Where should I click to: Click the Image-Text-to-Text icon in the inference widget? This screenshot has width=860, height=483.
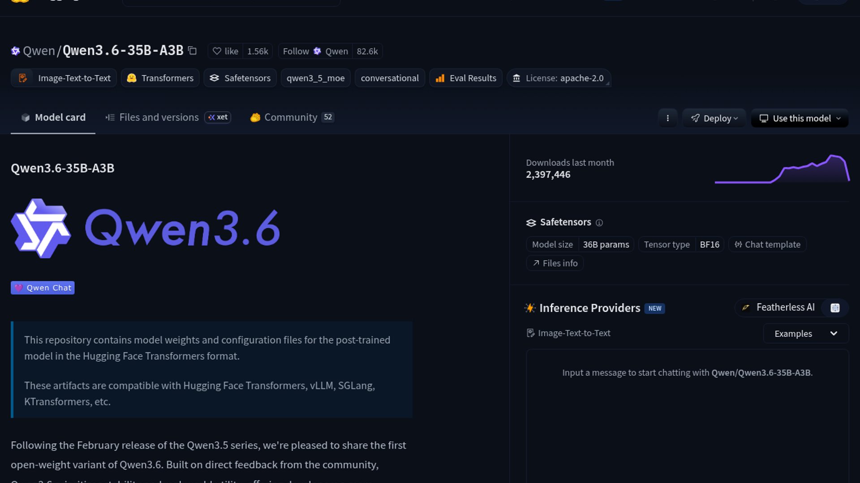[531, 333]
